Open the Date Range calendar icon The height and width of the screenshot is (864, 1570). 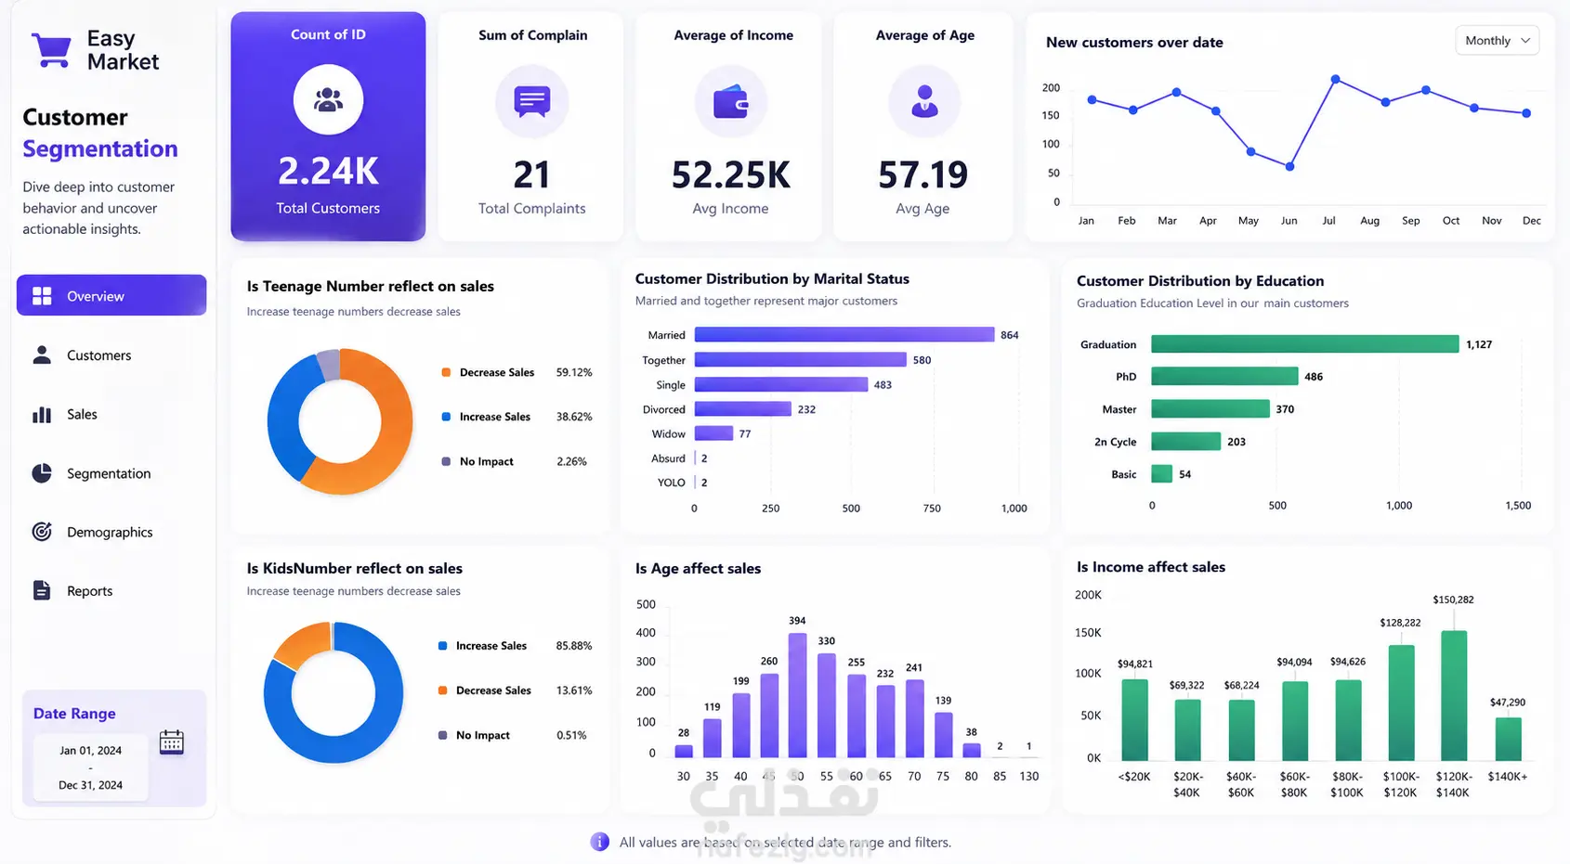pyautogui.click(x=172, y=741)
